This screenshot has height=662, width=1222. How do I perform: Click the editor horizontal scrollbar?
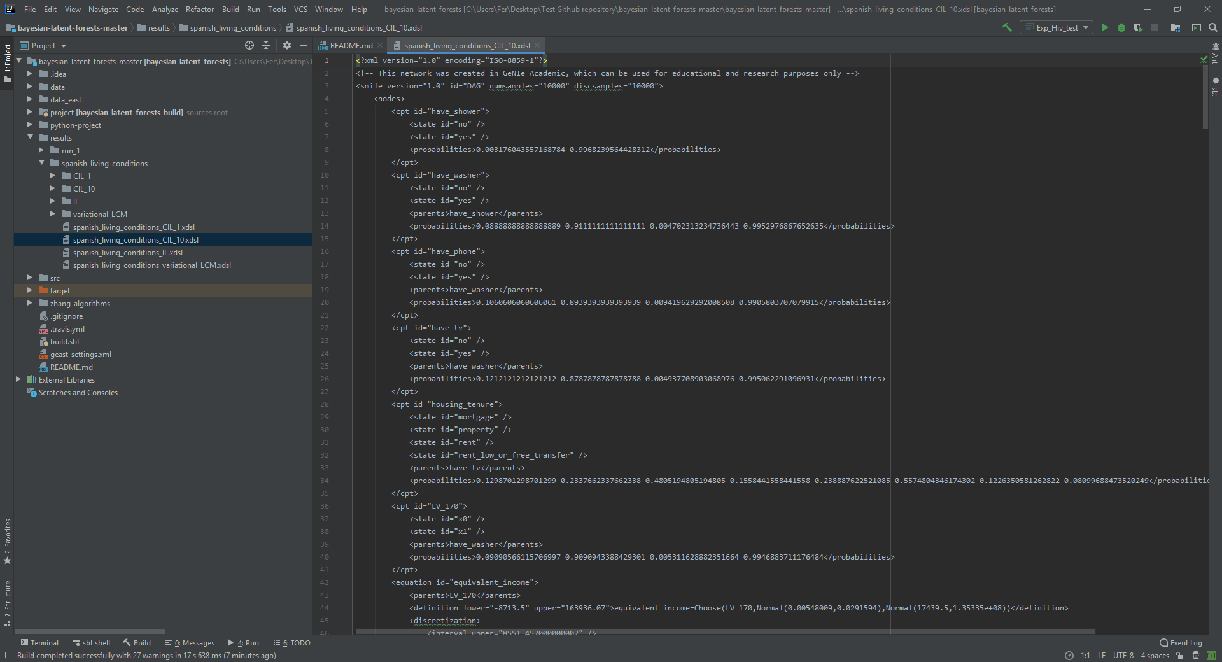click(x=726, y=631)
